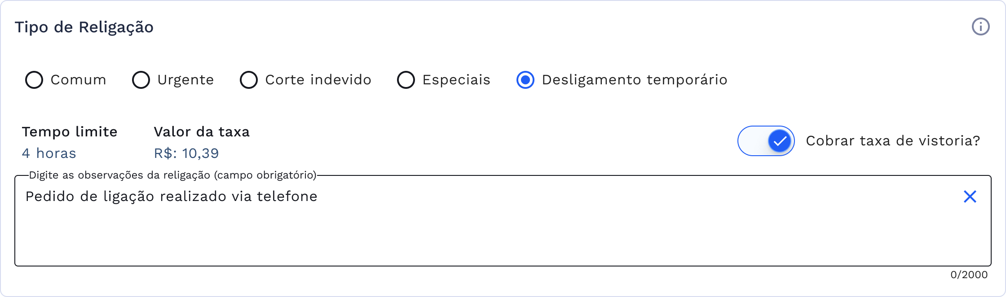Click the 4 horas tempo limite value

(x=49, y=153)
